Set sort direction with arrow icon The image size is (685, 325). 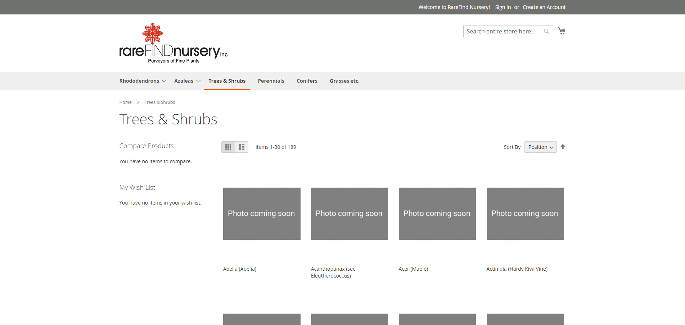tap(563, 147)
